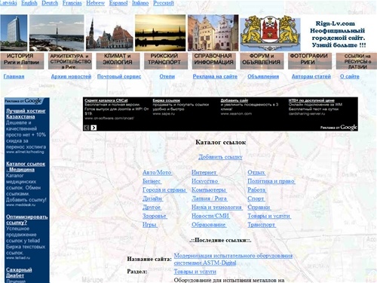Open Бизнес catalog category
The height and width of the screenshot is (283, 377).
point(152,181)
